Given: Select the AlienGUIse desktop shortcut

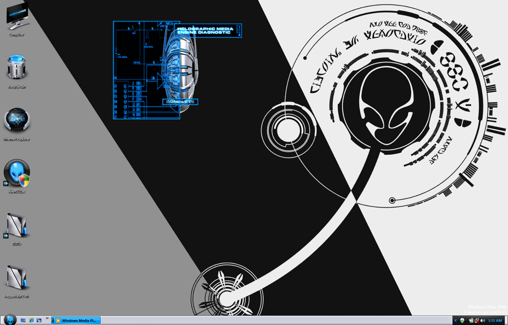Looking at the screenshot, I should tap(16, 176).
